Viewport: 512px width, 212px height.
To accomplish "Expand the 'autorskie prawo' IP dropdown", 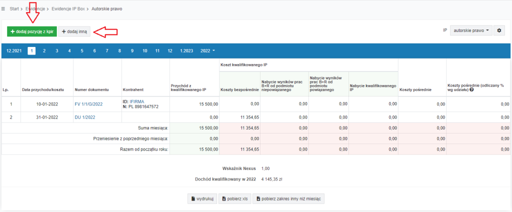I will pos(471,30).
